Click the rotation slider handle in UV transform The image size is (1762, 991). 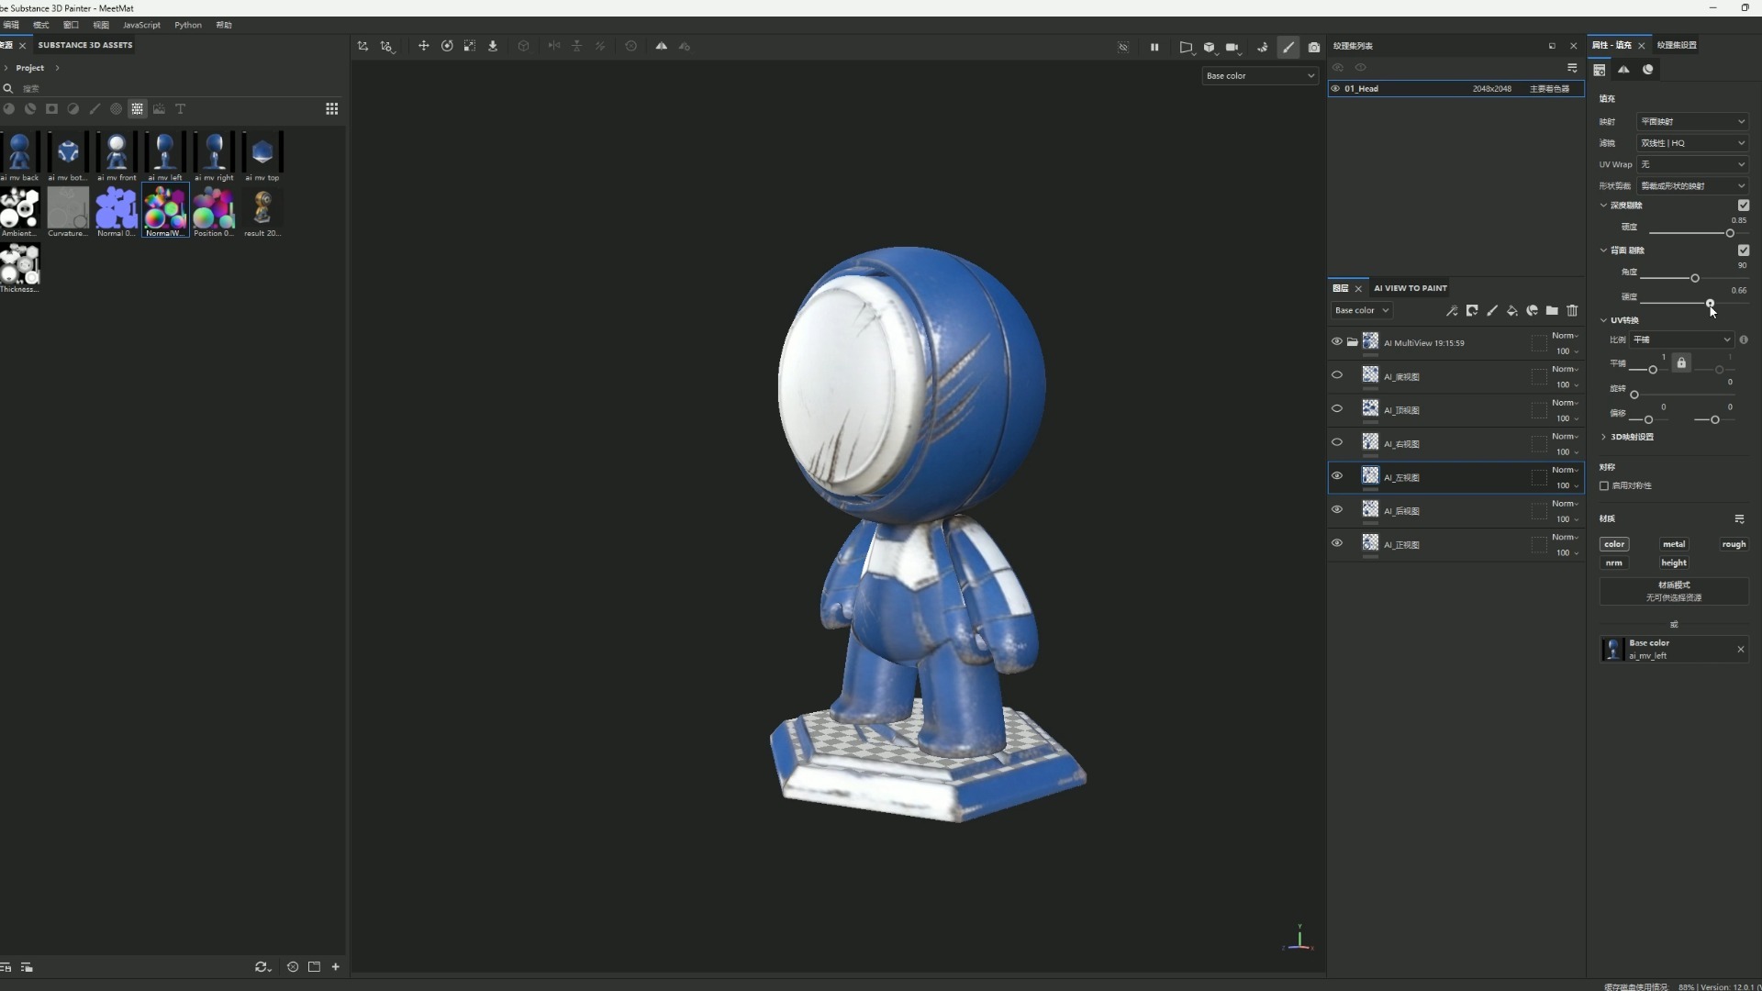[x=1634, y=395]
